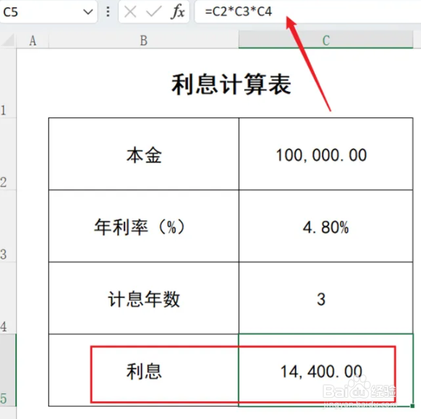This screenshot has width=421, height=419.
Task: Click the Select All corner triangle
Action: pos(8,40)
